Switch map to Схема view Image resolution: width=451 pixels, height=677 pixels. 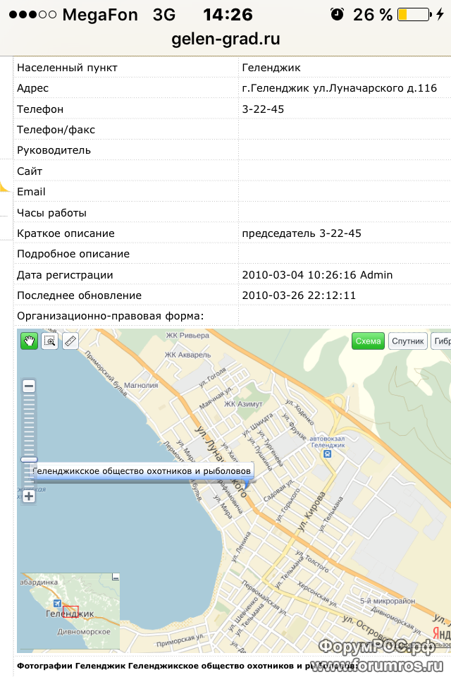click(x=368, y=341)
